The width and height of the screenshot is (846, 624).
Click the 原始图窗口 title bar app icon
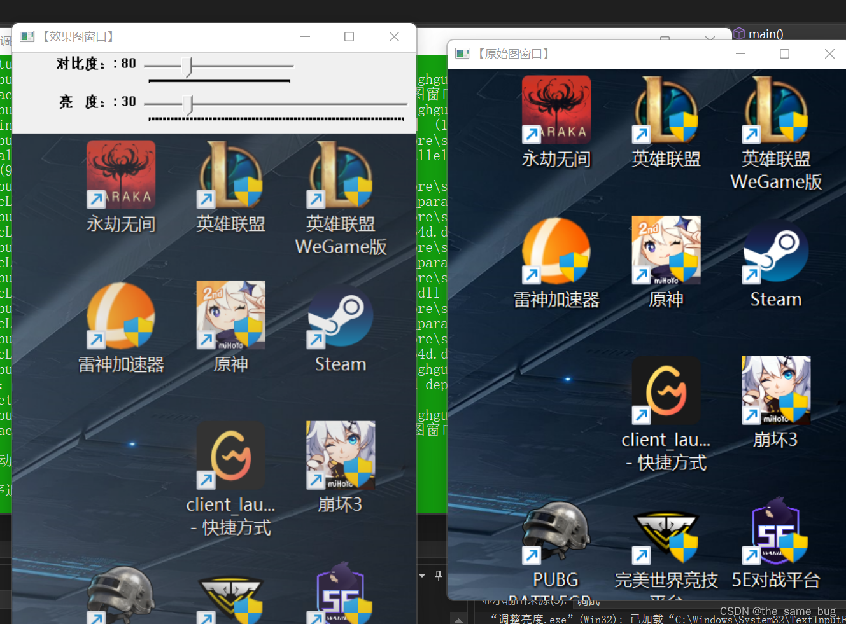pyautogui.click(x=462, y=53)
